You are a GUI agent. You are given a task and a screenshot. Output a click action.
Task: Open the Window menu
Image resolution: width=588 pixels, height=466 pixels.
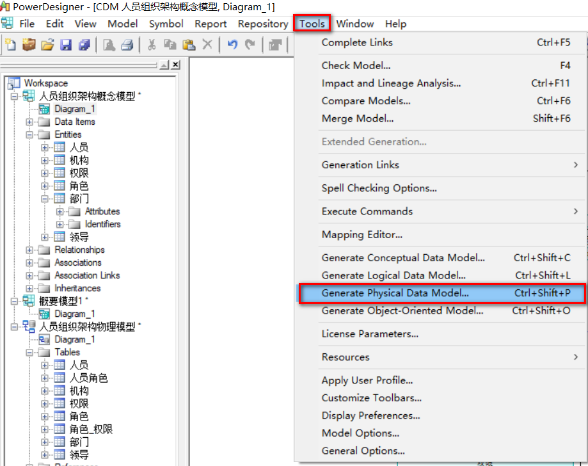354,24
